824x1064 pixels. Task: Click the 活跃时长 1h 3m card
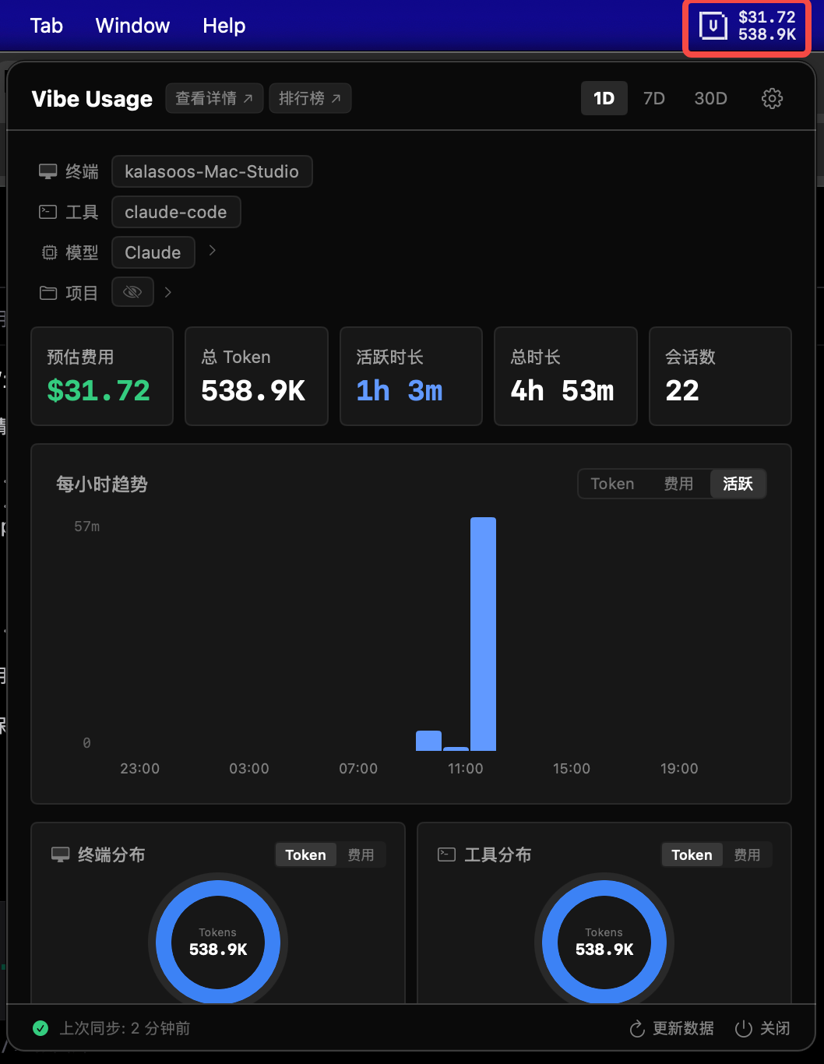pyautogui.click(x=411, y=376)
